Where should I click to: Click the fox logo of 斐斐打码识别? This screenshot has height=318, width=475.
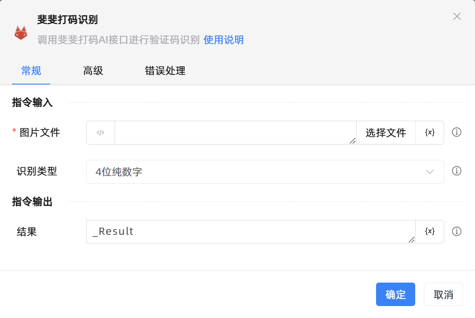pyautogui.click(x=21, y=33)
